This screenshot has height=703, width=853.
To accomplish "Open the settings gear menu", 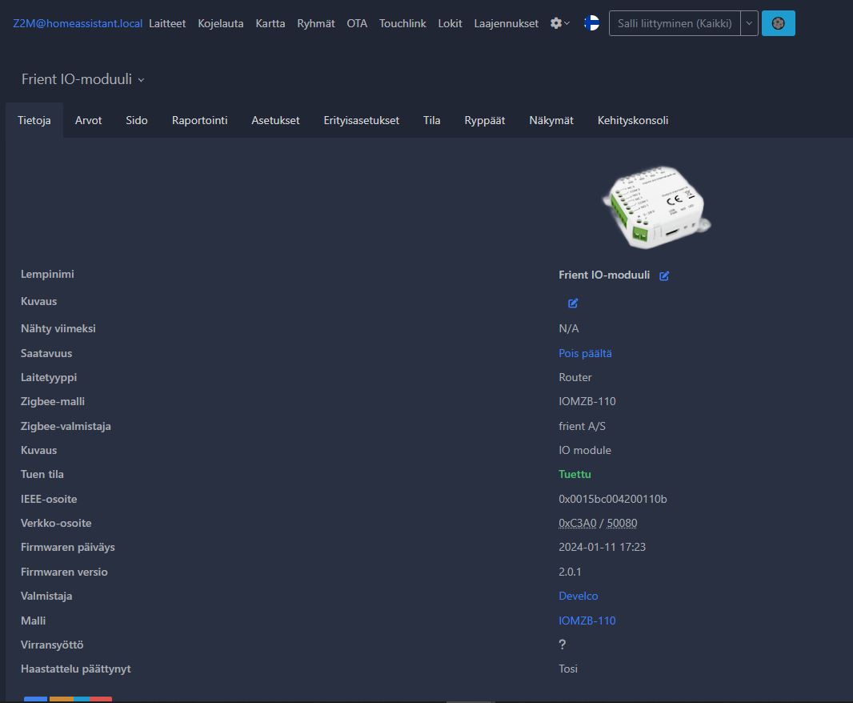I will (559, 23).
